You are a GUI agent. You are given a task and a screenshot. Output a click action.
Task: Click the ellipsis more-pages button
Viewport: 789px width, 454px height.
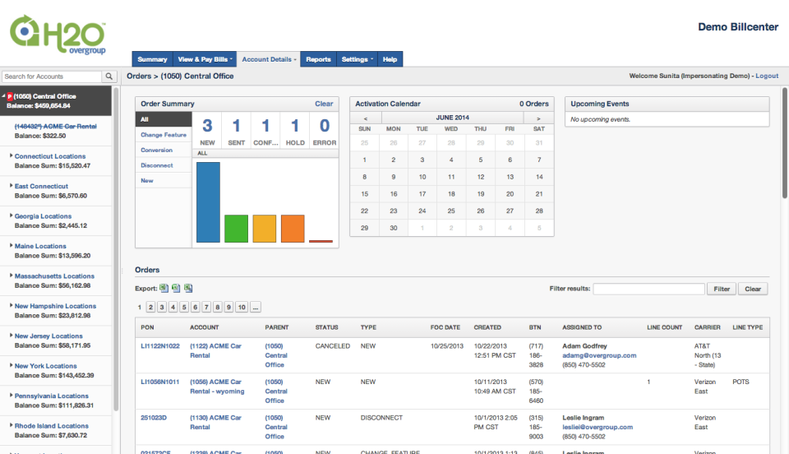(x=256, y=307)
